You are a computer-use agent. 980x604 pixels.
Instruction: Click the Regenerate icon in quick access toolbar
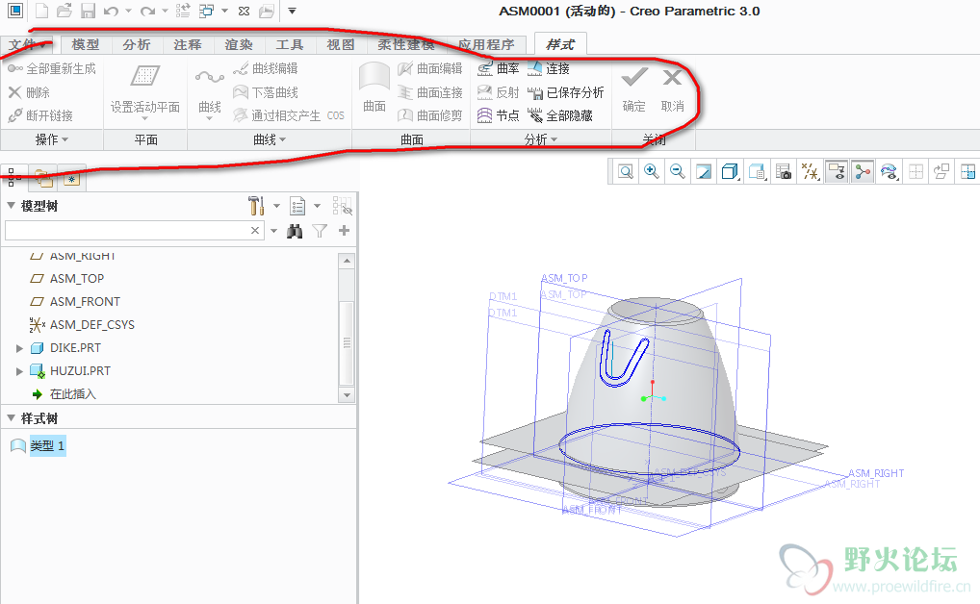tap(183, 11)
